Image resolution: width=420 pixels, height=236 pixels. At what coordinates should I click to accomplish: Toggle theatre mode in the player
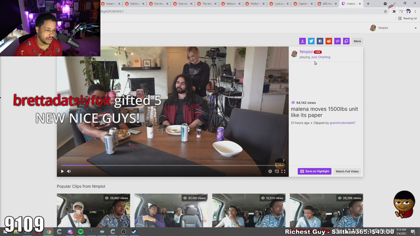pyautogui.click(x=277, y=171)
